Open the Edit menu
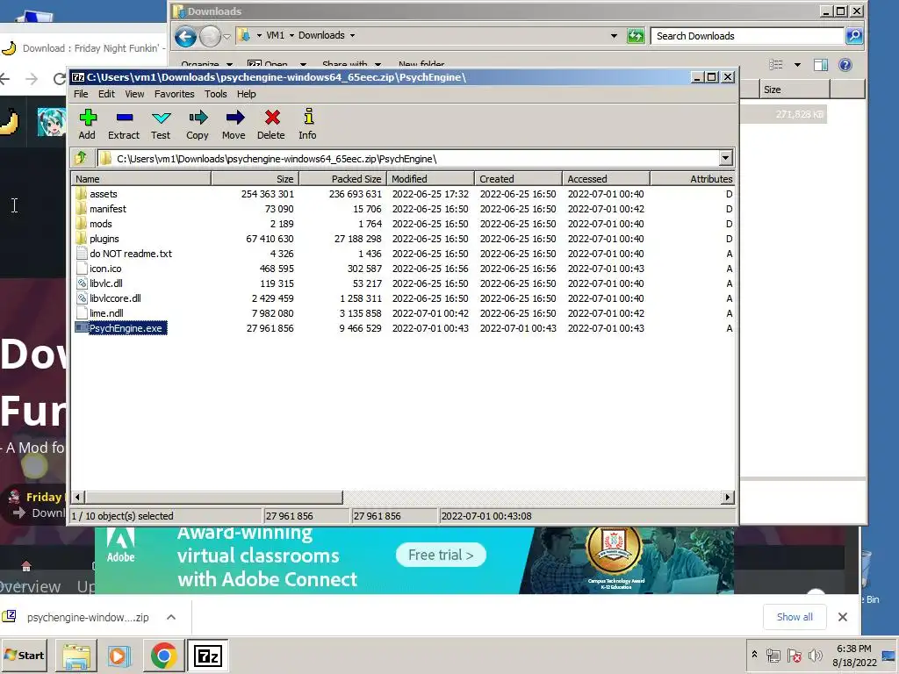 (x=106, y=94)
